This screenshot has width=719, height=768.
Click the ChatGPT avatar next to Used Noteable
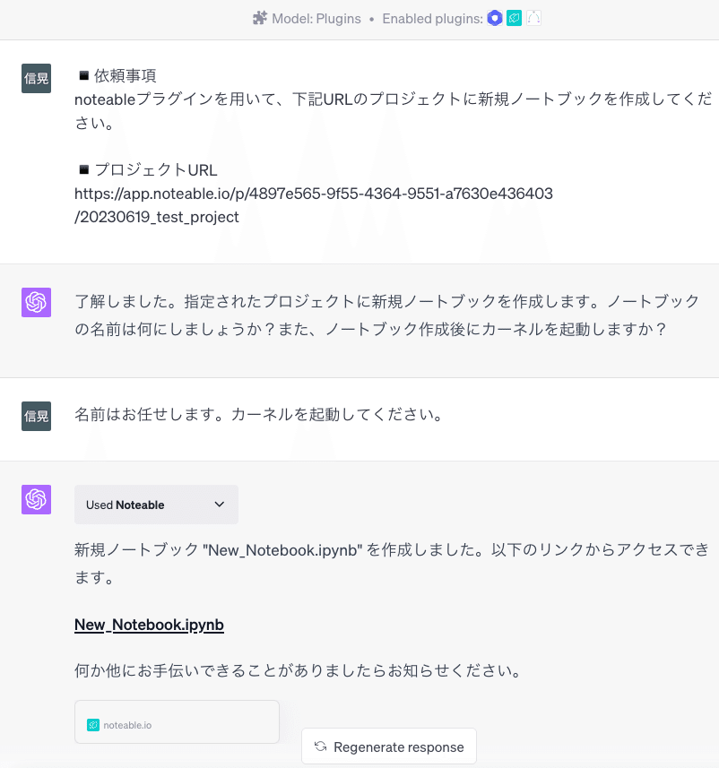point(36,499)
